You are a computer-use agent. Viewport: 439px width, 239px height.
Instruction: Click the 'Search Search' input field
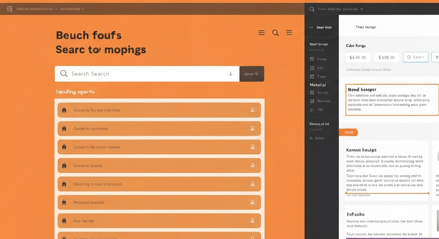[147, 74]
